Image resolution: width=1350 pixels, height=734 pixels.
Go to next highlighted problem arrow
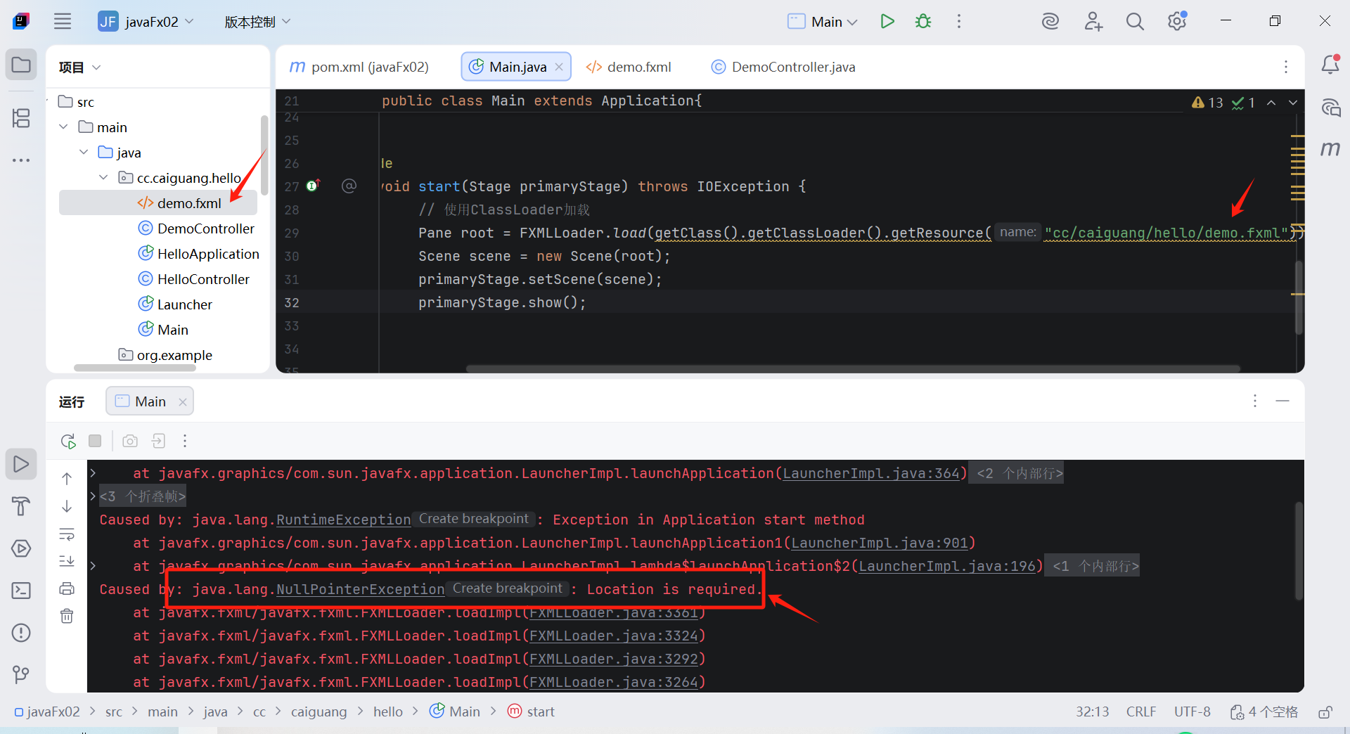[1293, 103]
